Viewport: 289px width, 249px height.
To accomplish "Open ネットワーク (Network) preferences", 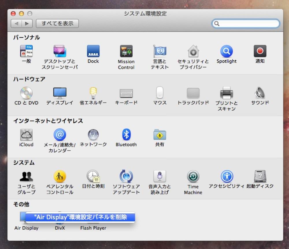I will coord(93,135).
